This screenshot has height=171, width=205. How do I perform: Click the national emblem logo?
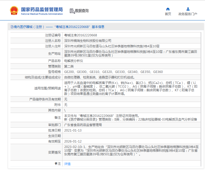(14, 10)
